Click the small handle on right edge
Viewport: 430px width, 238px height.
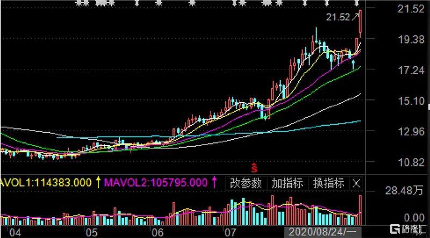point(429,107)
